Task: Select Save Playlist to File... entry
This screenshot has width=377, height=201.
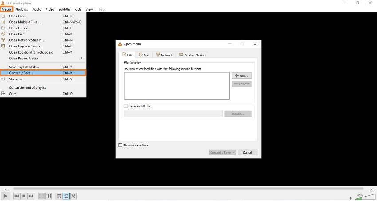Action: pyautogui.click(x=43, y=67)
